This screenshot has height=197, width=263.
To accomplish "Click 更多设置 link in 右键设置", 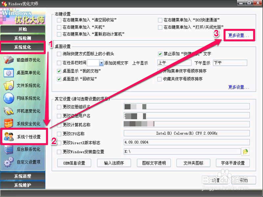I will tap(239, 35).
